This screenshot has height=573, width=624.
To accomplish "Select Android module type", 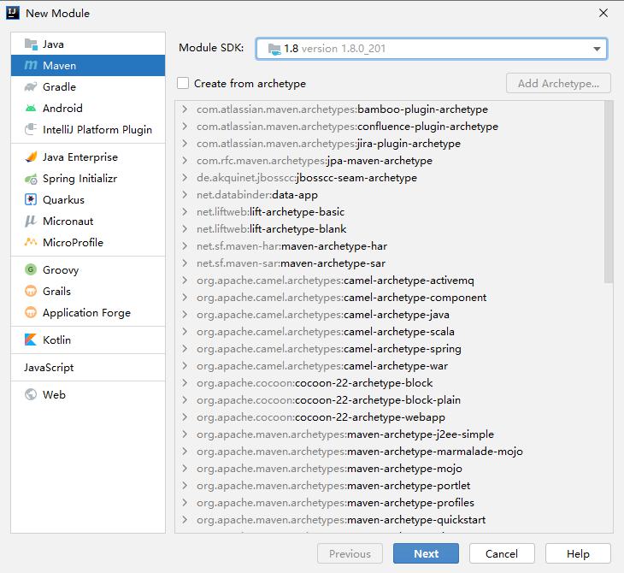I will [x=88, y=108].
